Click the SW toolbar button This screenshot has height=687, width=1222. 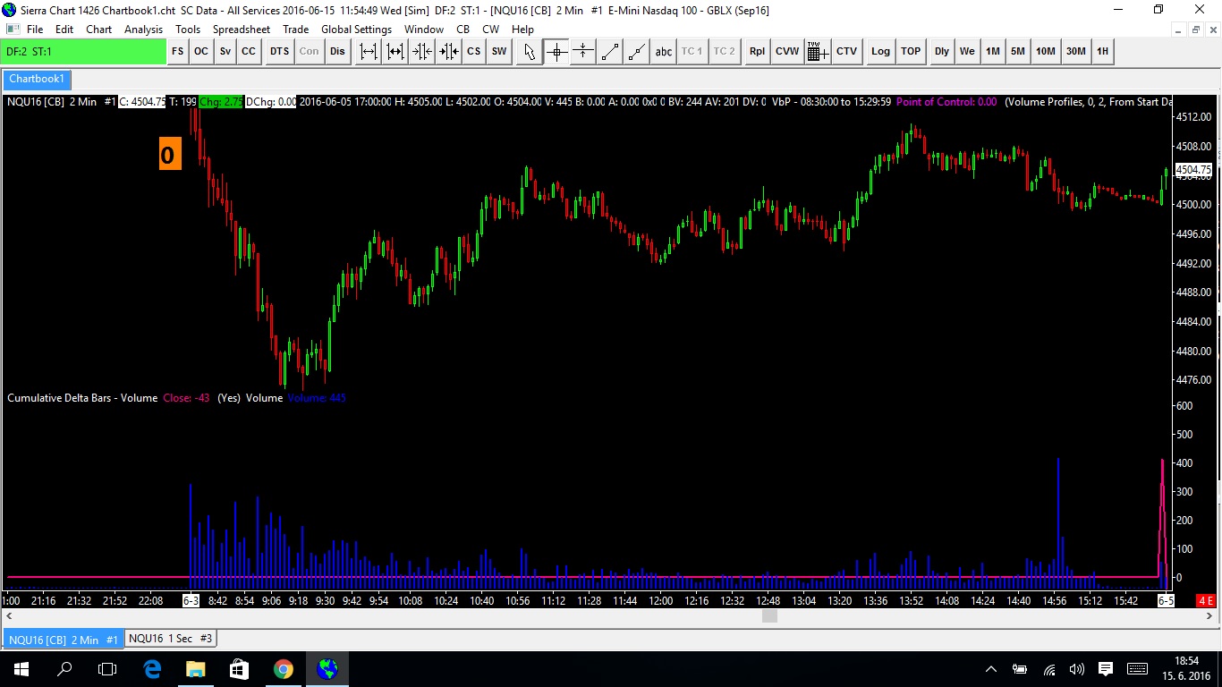tap(499, 51)
